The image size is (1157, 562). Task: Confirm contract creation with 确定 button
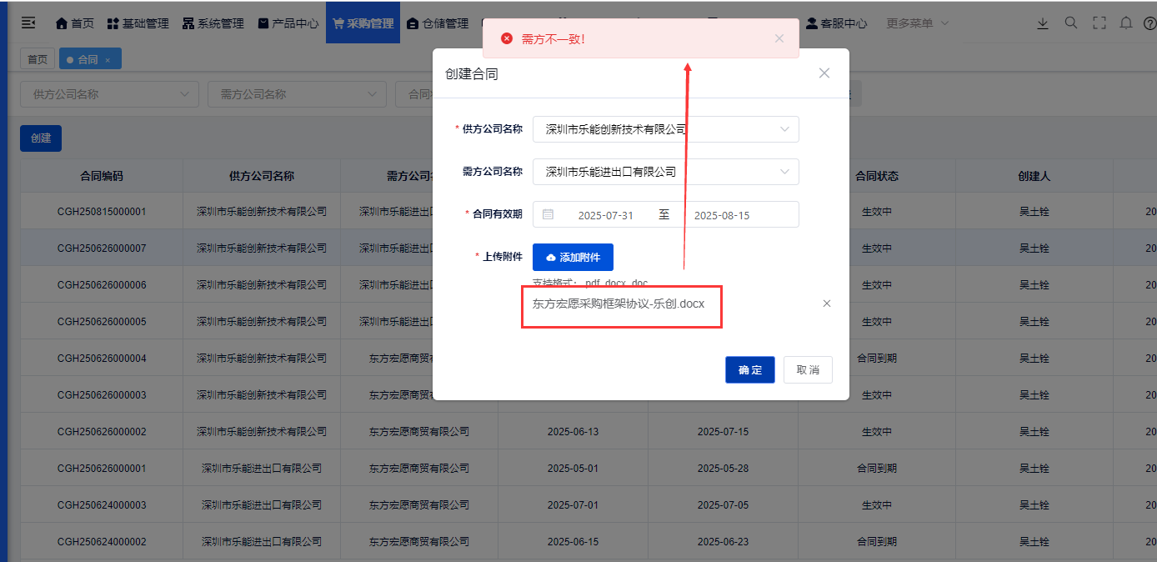click(749, 369)
